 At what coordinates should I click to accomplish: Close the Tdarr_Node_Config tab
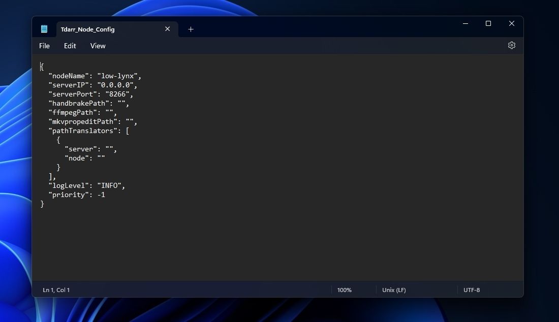(167, 29)
